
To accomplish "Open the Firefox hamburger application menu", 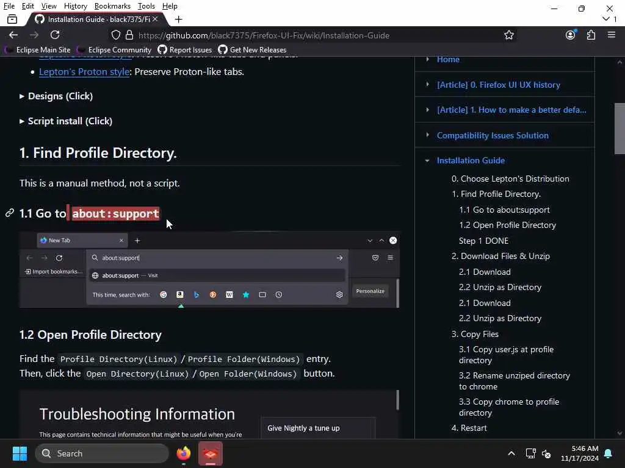I will pos(612,35).
